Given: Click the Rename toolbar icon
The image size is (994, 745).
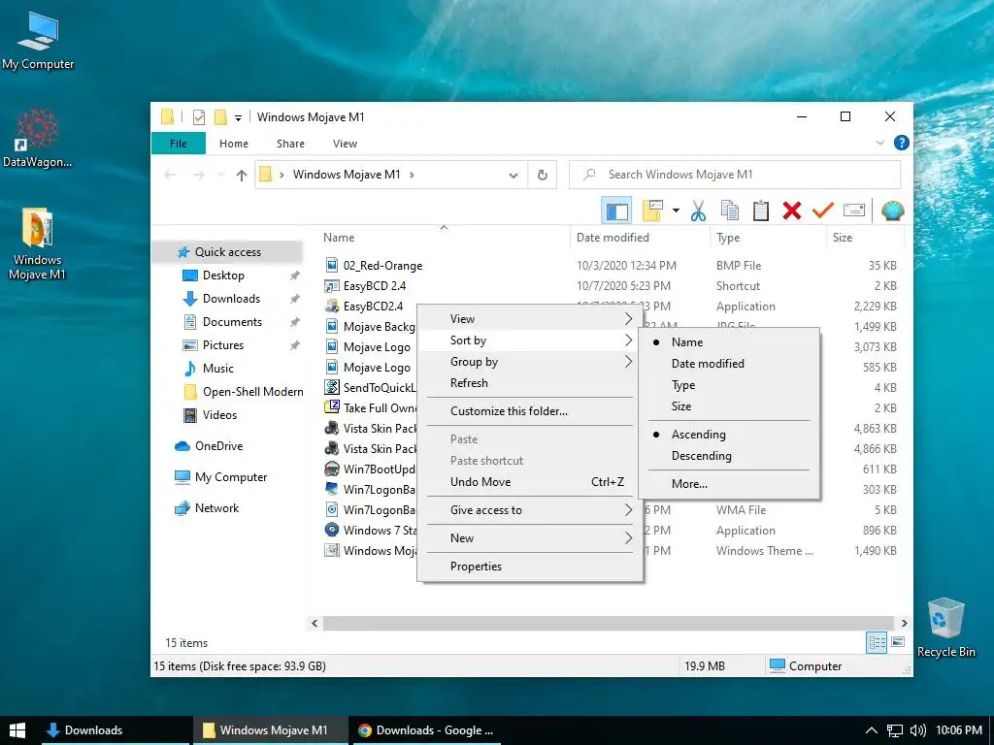Looking at the screenshot, I should pyautogui.click(x=854, y=211).
